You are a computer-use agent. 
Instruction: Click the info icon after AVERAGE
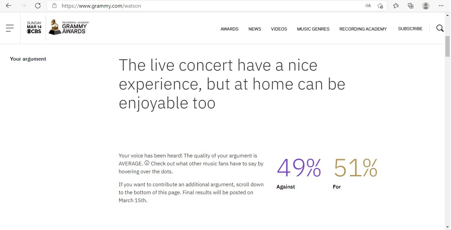tap(147, 163)
